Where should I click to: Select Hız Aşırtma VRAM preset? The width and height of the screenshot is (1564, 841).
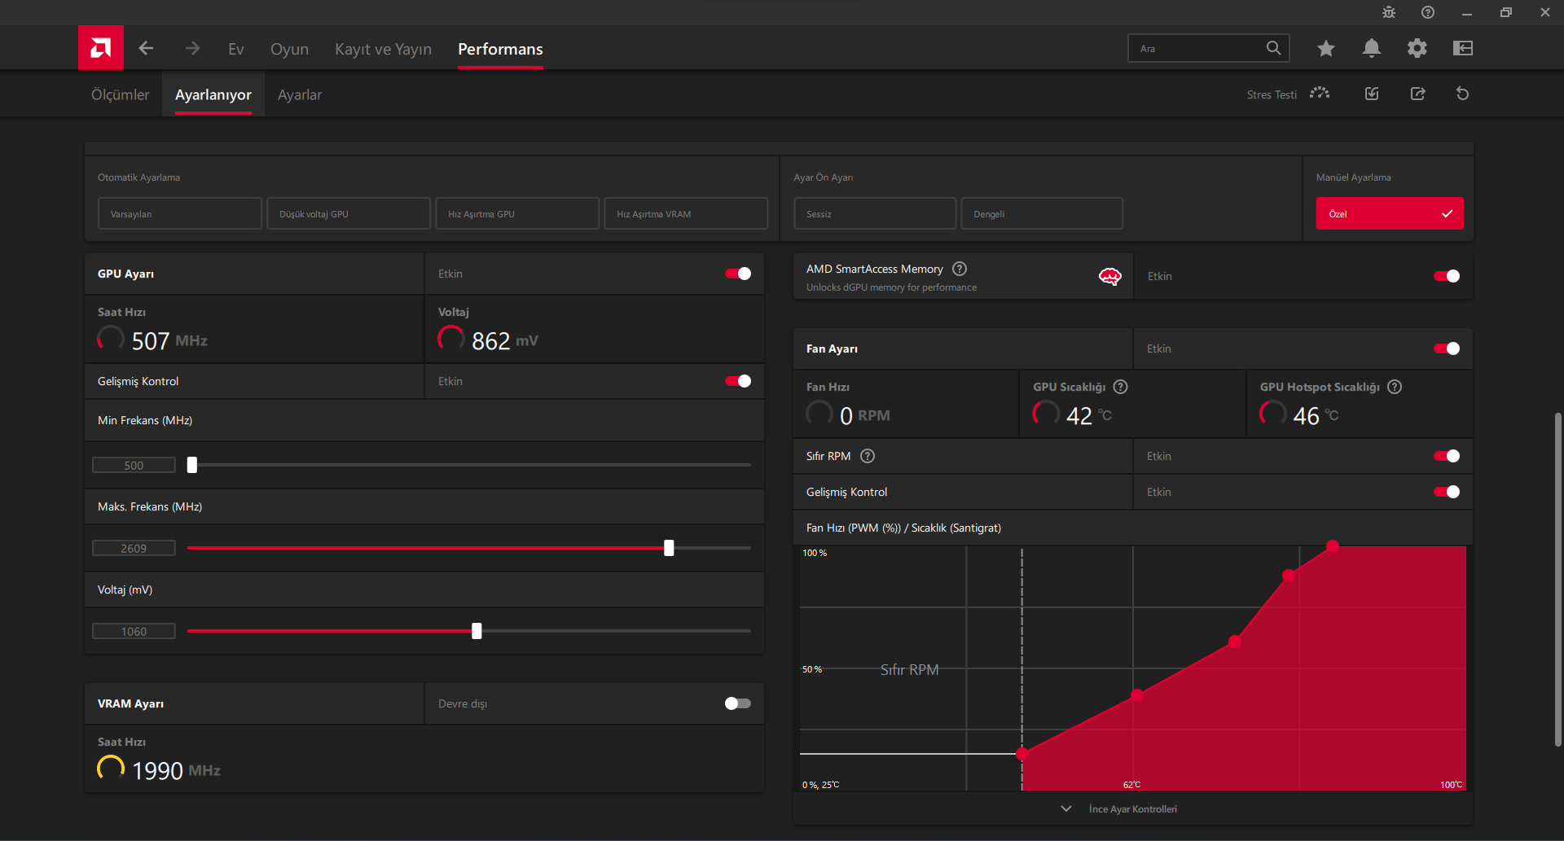coord(686,213)
